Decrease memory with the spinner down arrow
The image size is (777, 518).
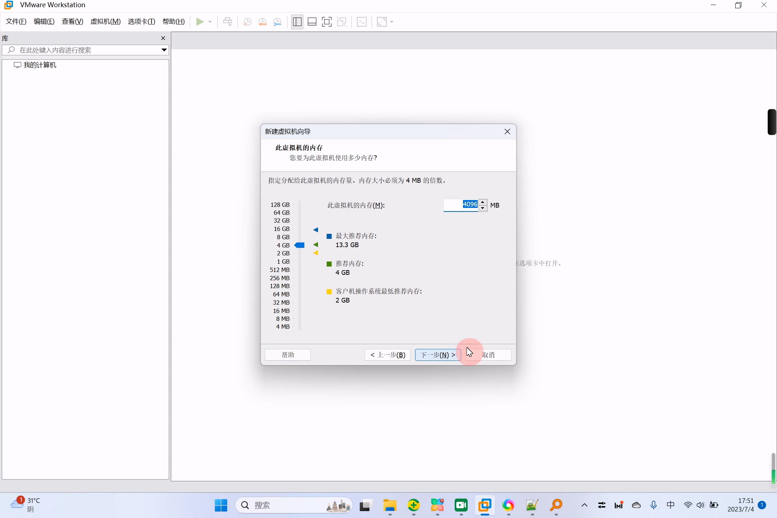483,208
